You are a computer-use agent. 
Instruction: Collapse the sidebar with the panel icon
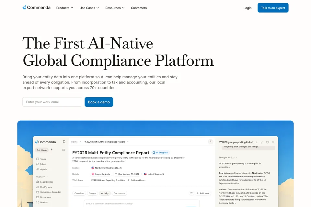[64, 142]
